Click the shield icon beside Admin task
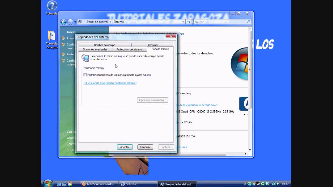333x187 pixels. [63, 38]
